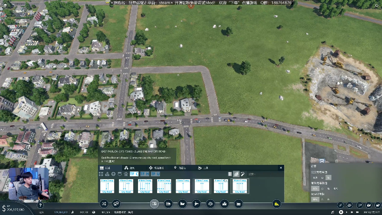The width and height of the screenshot is (382, 215).
Task: Open the water transport ship icon
Action: [182, 204]
